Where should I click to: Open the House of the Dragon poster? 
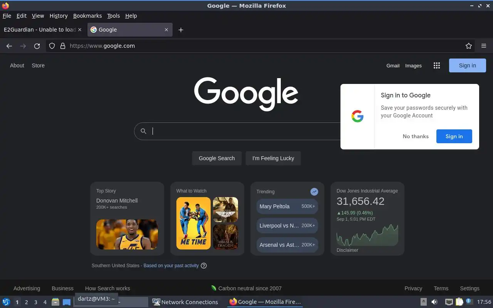point(225,237)
